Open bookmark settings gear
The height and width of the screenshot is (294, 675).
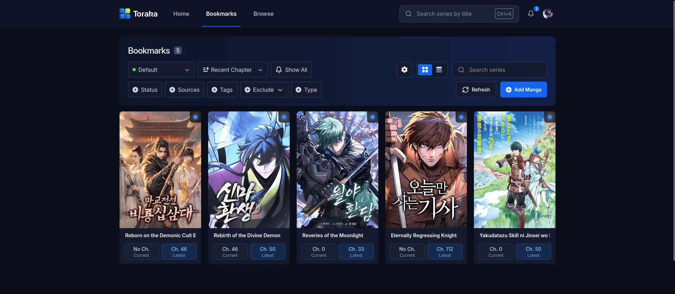pos(404,70)
